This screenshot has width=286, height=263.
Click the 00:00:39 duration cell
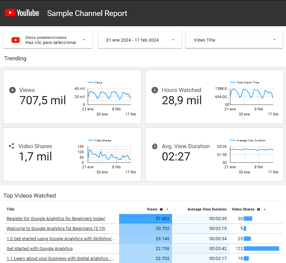[x=201, y=219]
